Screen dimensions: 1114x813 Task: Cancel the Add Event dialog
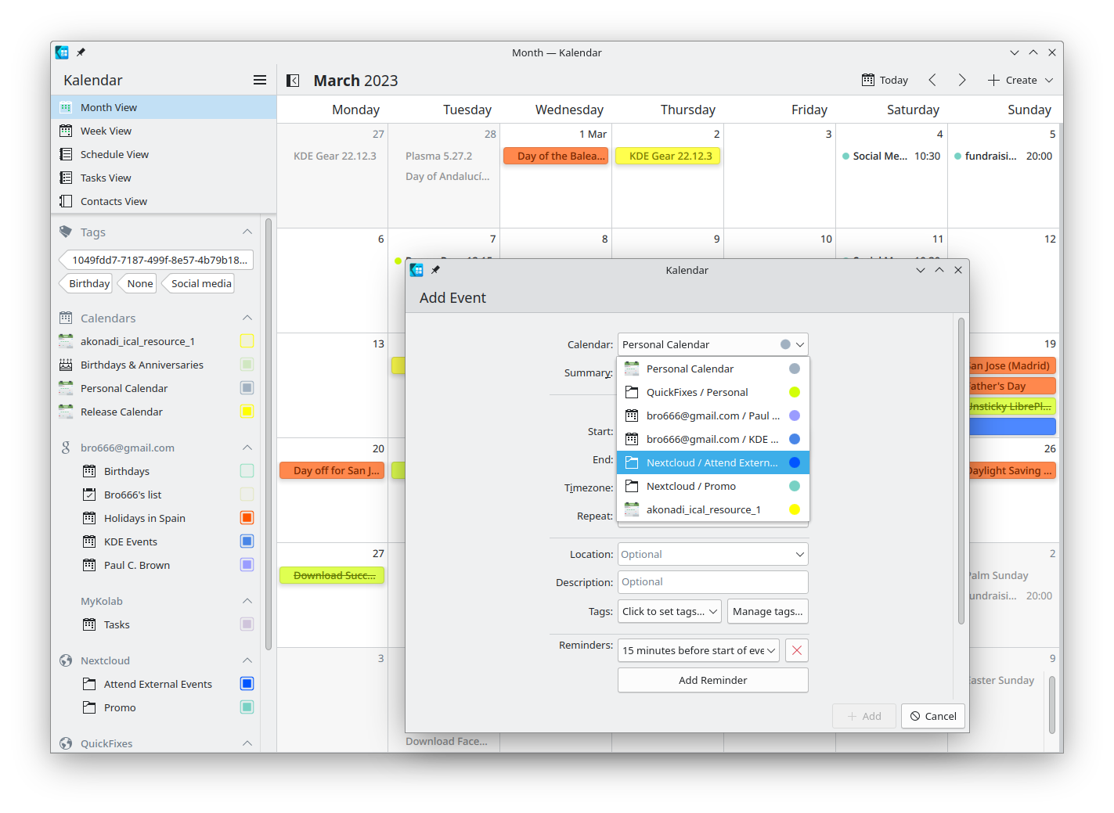(x=933, y=716)
